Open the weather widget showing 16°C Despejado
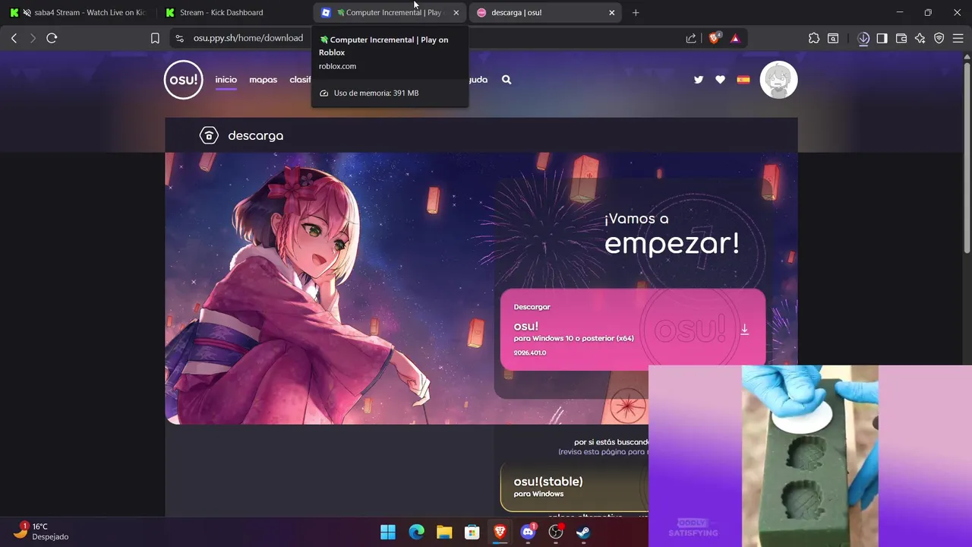 pyautogui.click(x=42, y=531)
